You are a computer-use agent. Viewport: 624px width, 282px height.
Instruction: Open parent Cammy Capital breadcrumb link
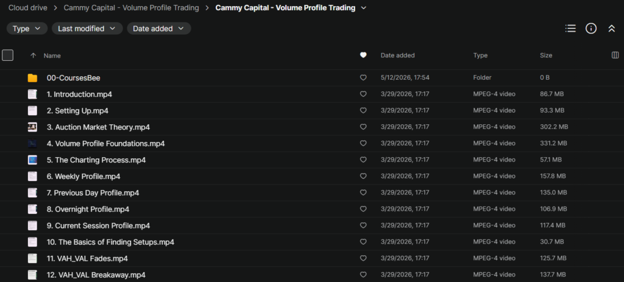click(x=132, y=7)
